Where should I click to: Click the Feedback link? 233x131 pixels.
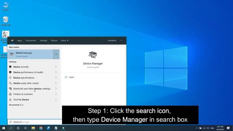pos(112,40)
